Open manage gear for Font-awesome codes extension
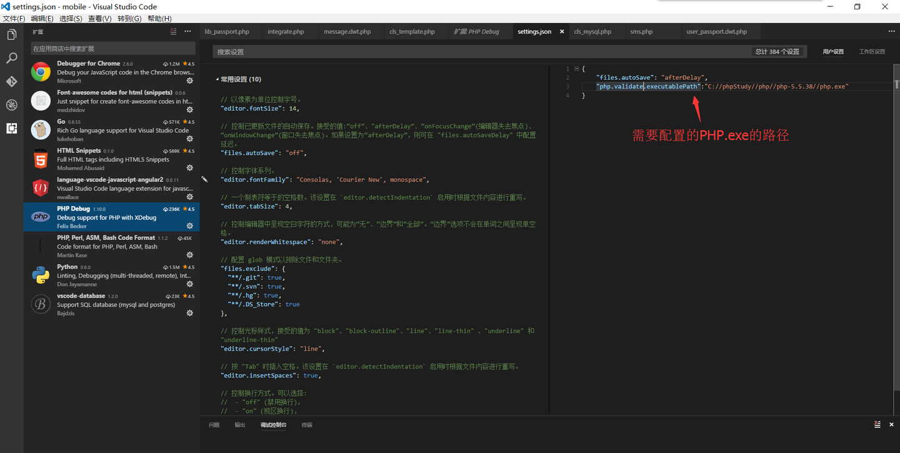Image resolution: width=900 pixels, height=453 pixels. 190,110
